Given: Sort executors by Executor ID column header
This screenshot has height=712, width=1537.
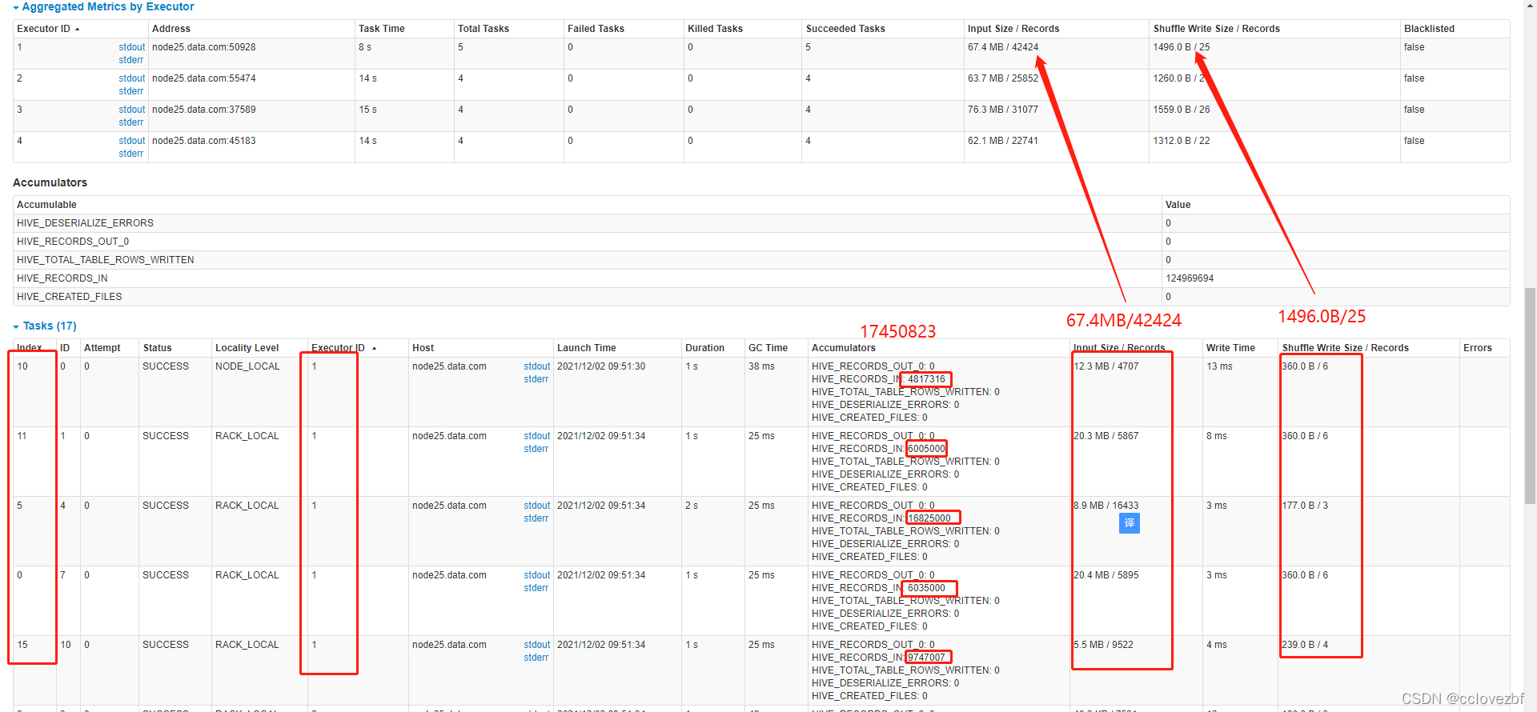Looking at the screenshot, I should pos(48,29).
